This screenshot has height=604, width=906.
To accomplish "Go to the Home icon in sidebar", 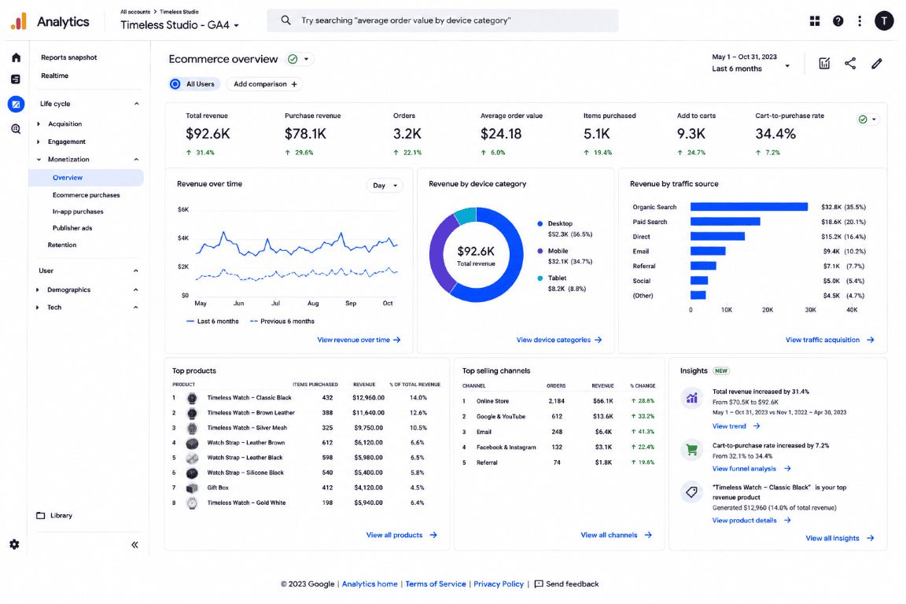I will [x=17, y=57].
